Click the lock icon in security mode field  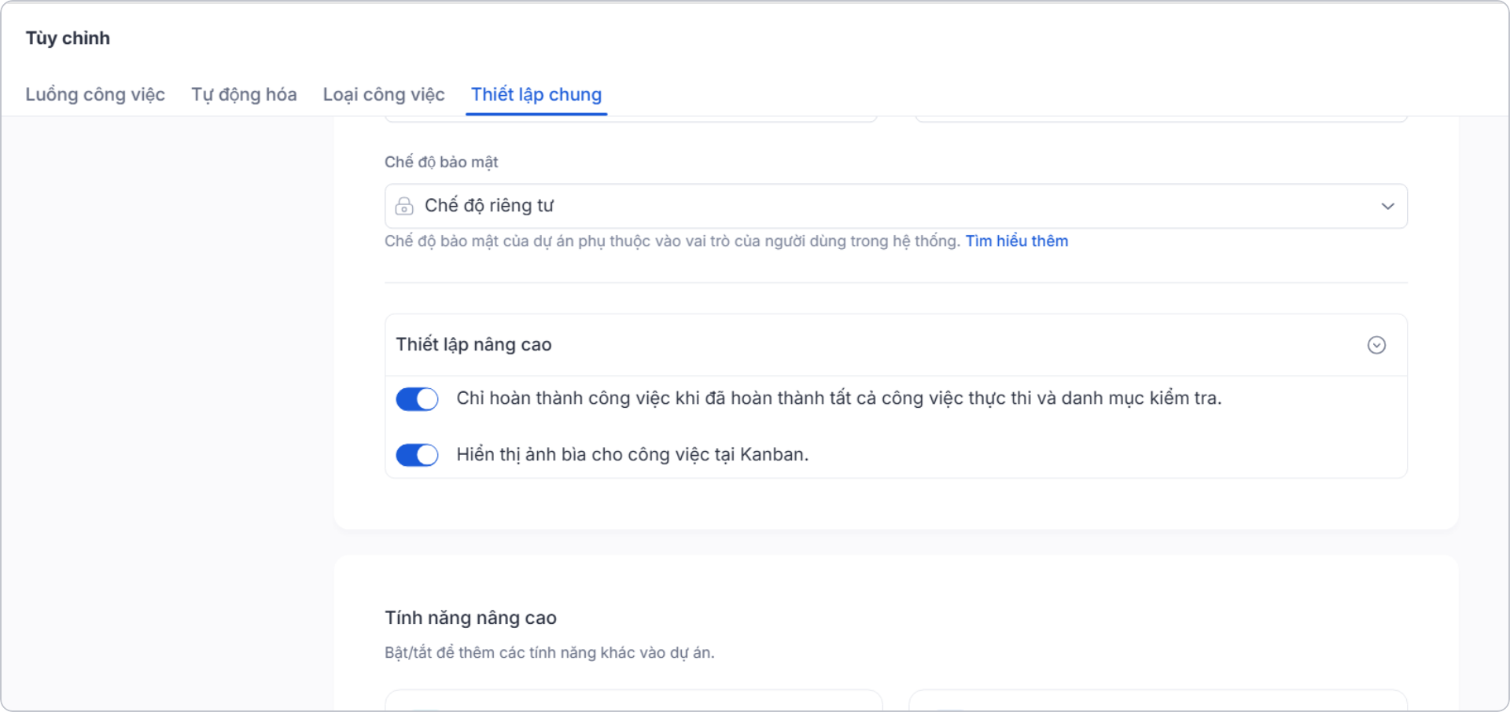pyautogui.click(x=404, y=206)
